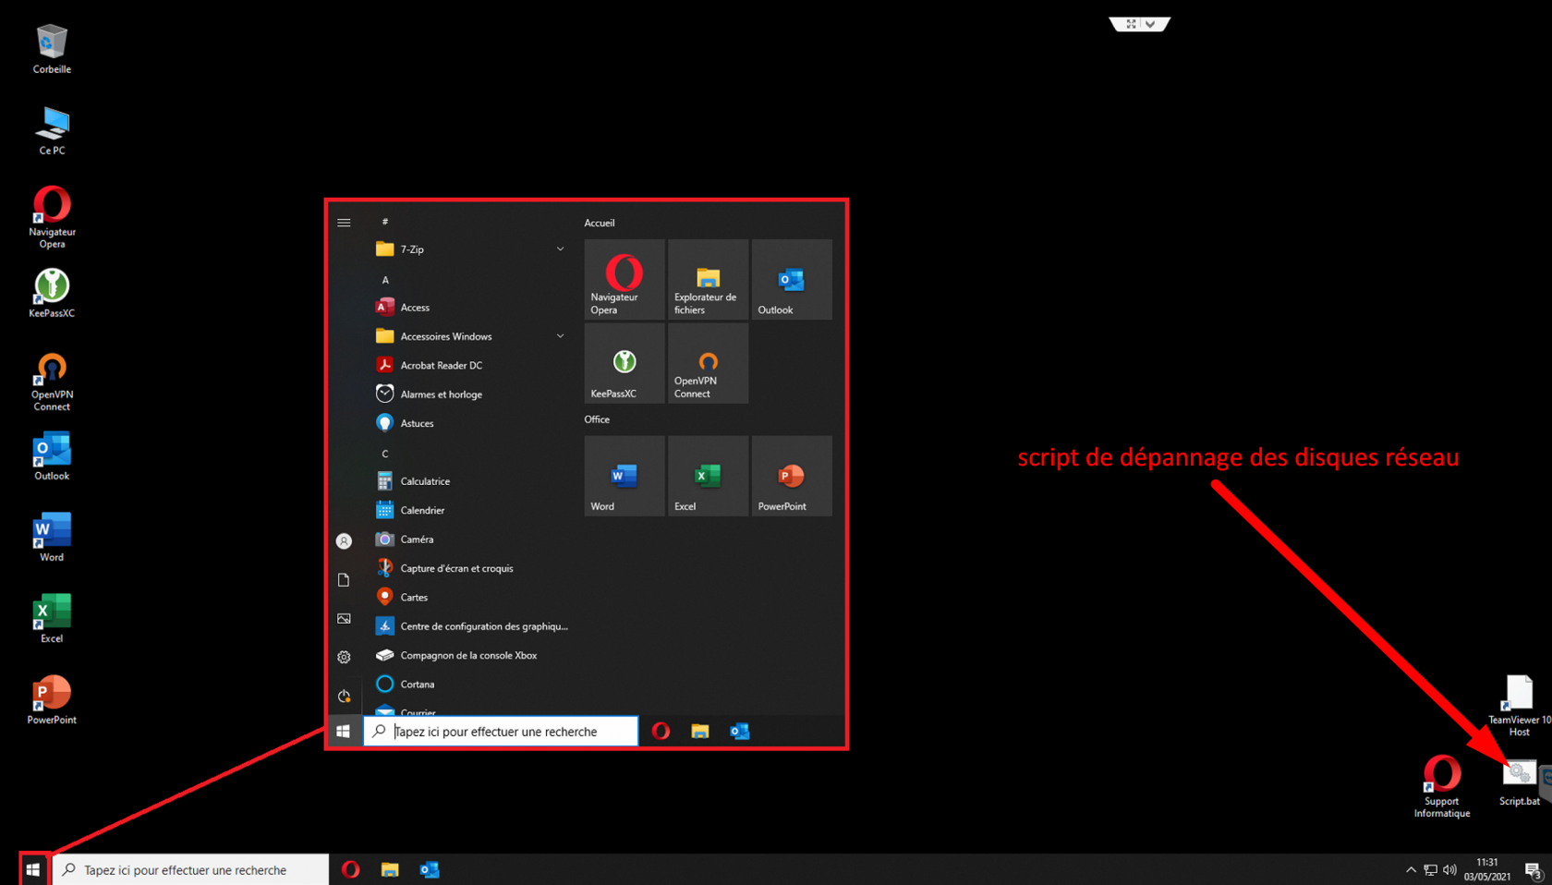The width and height of the screenshot is (1552, 885).
Task: Open the Excel desktop shortcut
Action: pyautogui.click(x=52, y=618)
